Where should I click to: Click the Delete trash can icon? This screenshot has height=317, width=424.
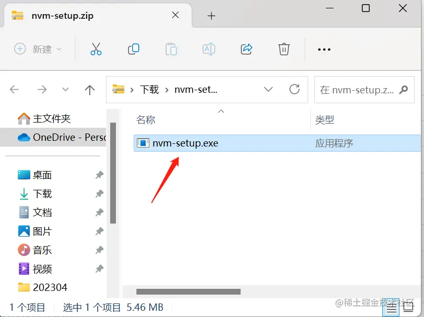click(x=284, y=49)
